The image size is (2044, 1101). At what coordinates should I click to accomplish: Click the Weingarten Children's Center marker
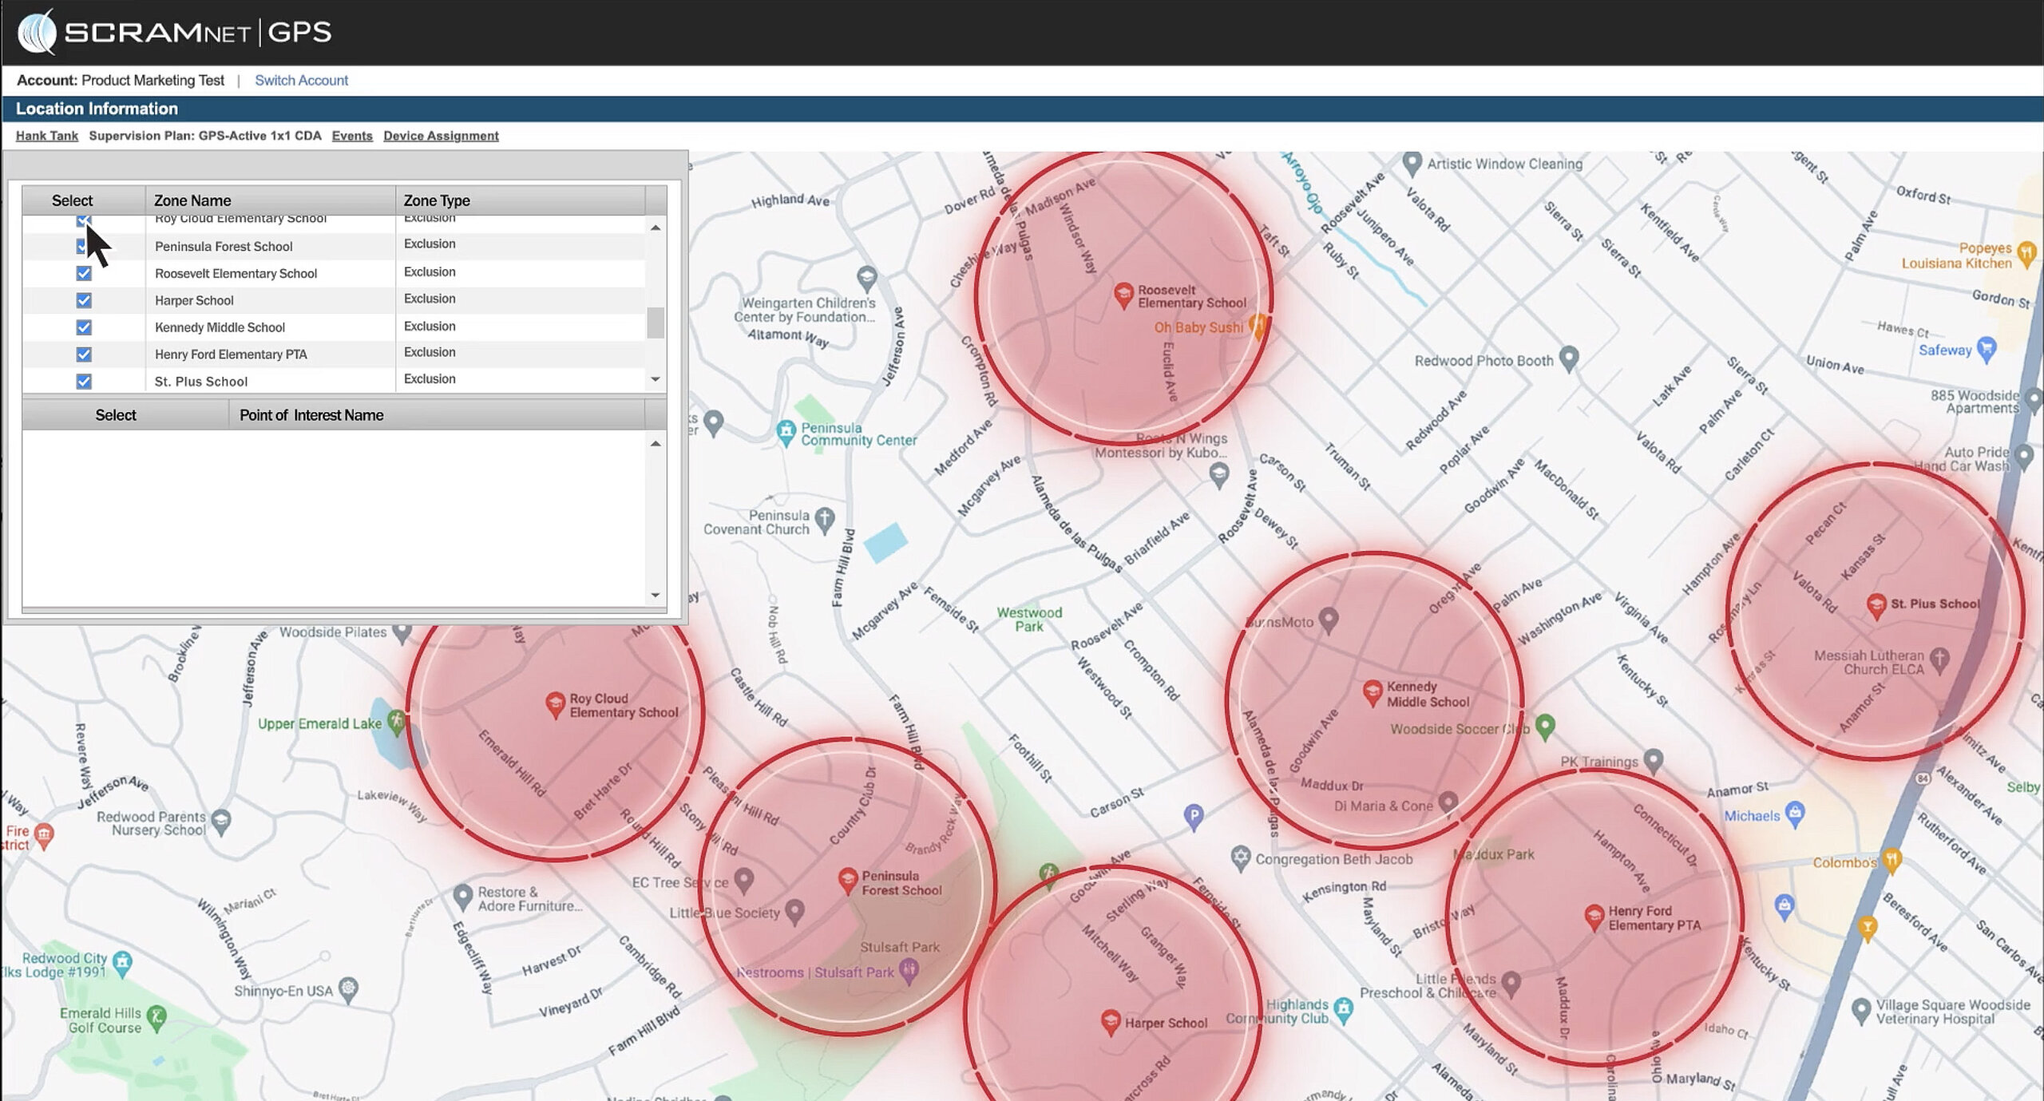[867, 278]
